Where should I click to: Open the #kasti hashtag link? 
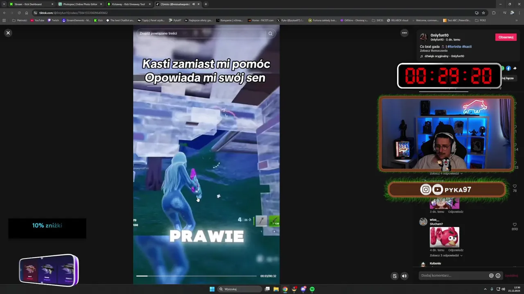click(467, 47)
